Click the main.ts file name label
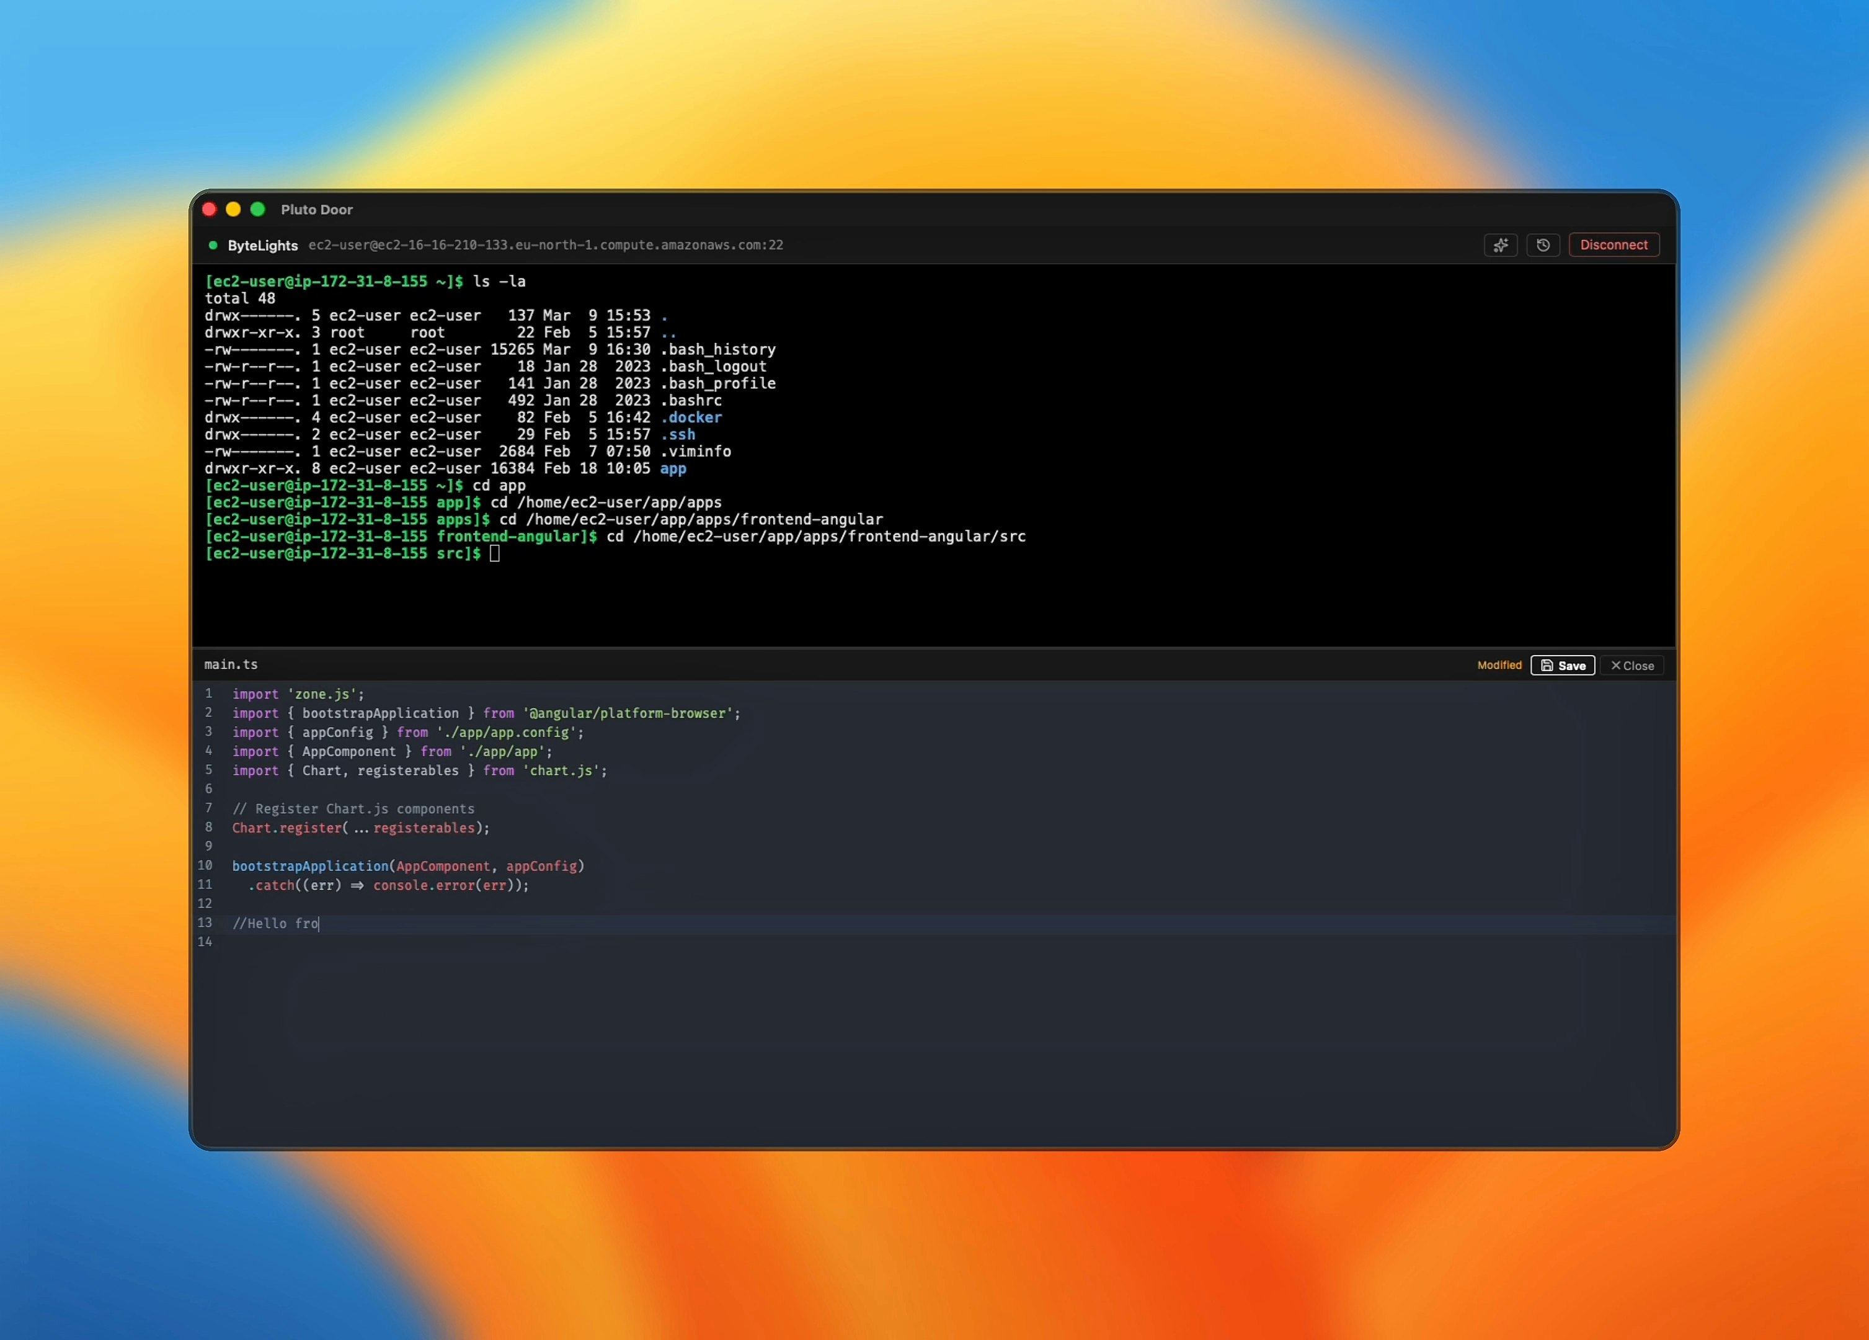1869x1340 pixels. point(231,664)
